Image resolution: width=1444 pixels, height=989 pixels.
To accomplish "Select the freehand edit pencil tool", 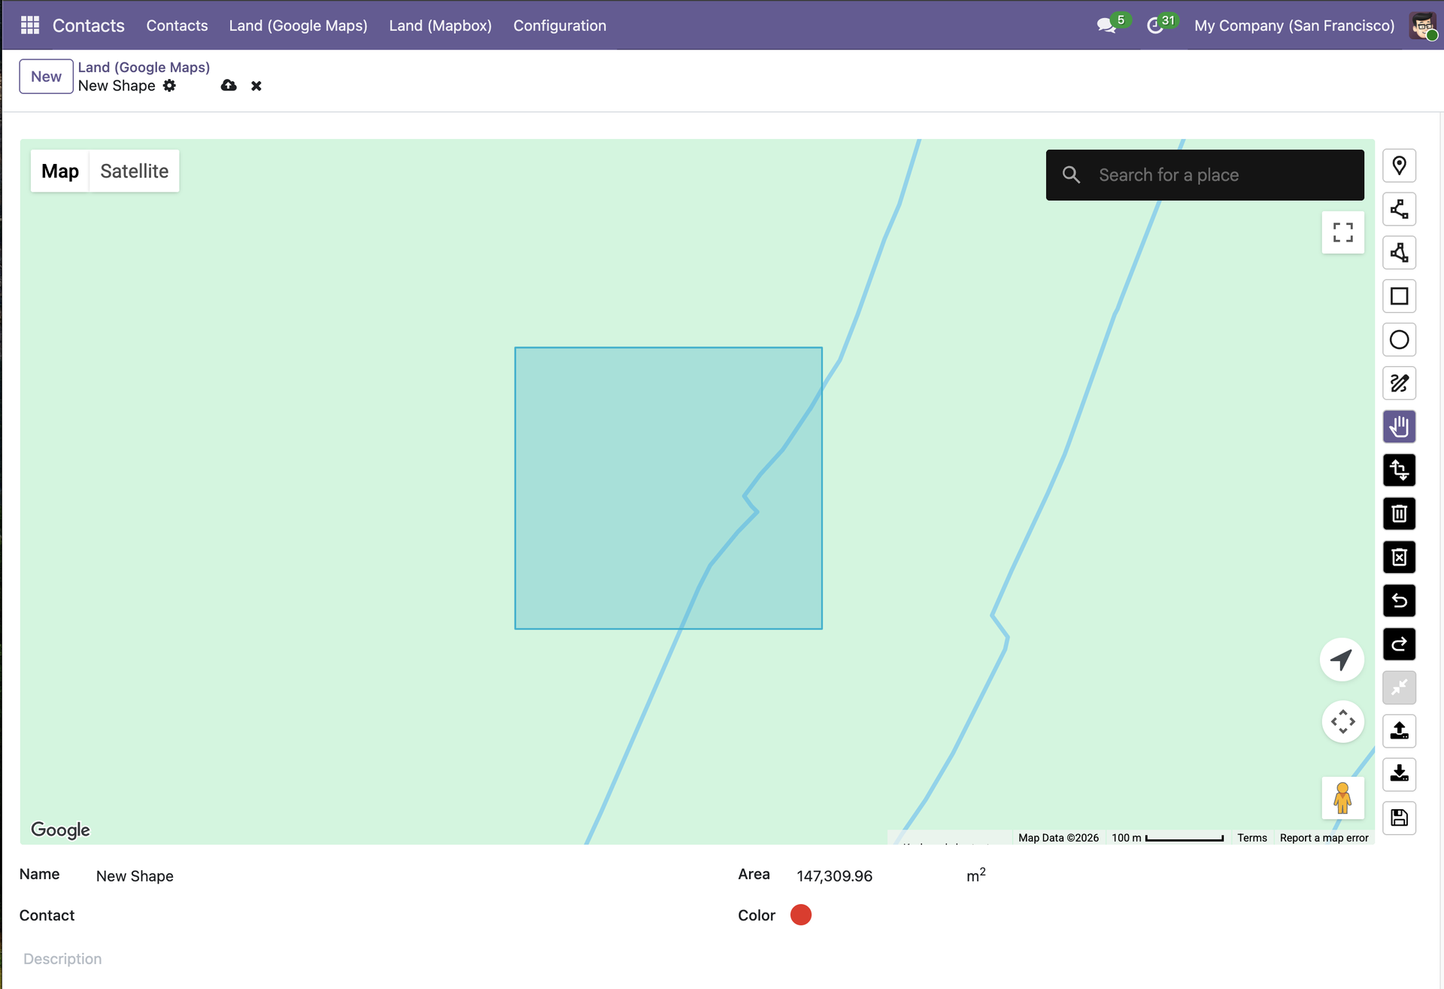I will click(1399, 384).
